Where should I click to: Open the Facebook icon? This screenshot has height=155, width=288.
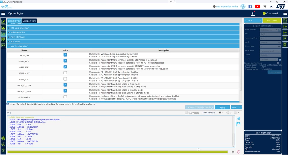tap(250, 6)
